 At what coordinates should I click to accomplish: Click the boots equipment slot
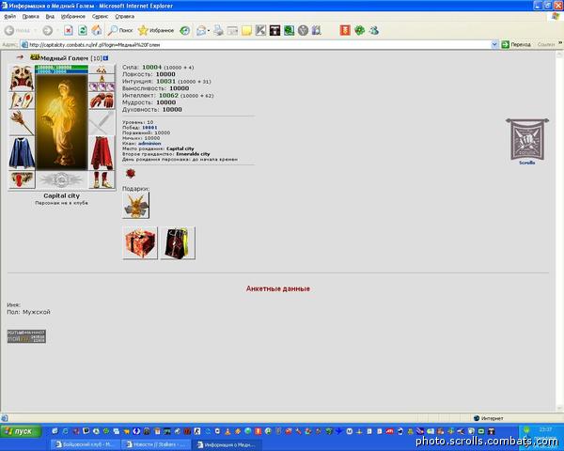pyautogui.click(x=102, y=179)
